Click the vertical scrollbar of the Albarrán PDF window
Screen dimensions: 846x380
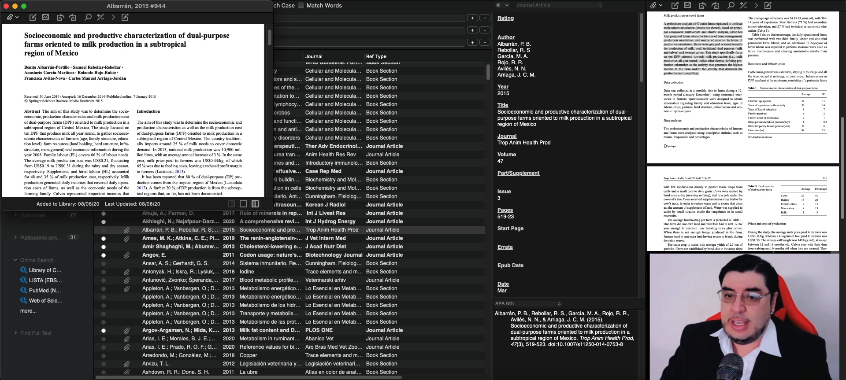269,38
